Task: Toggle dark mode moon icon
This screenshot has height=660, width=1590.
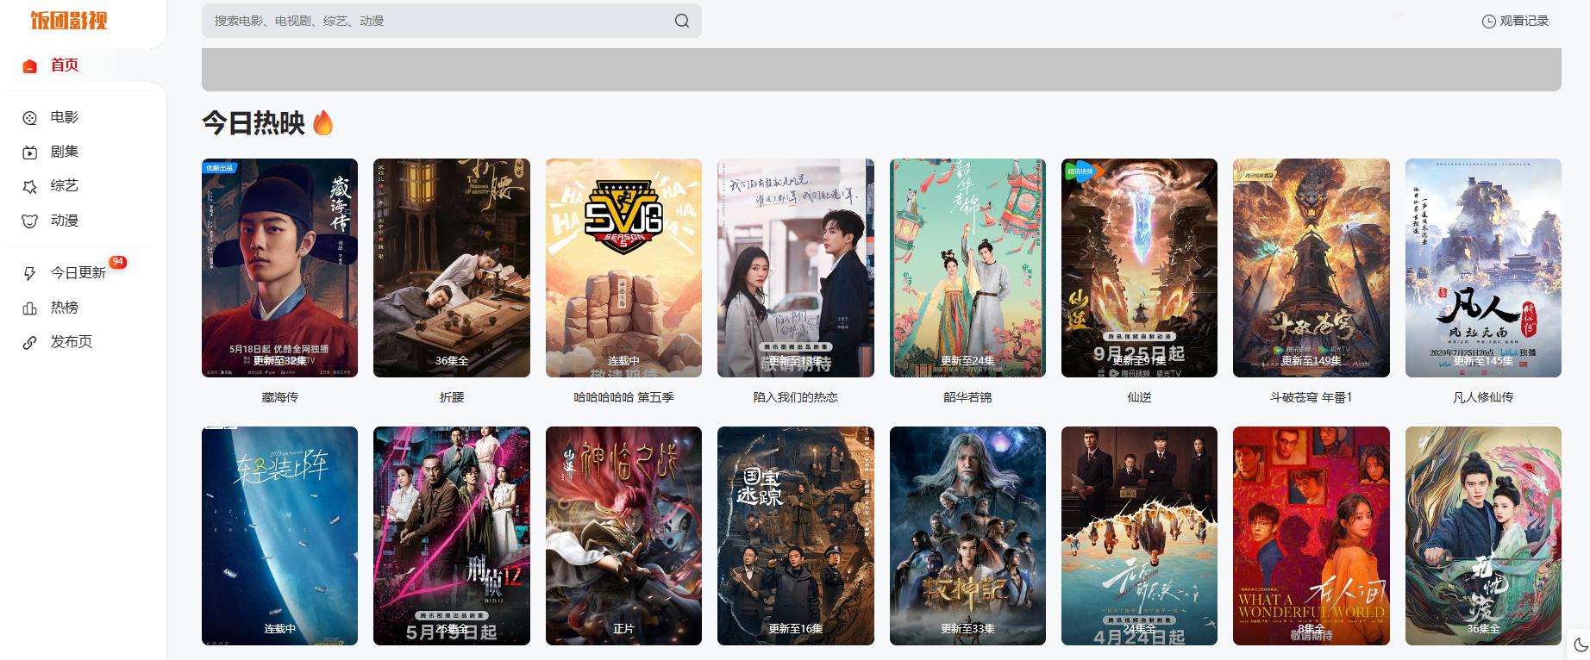Action: click(x=1581, y=644)
